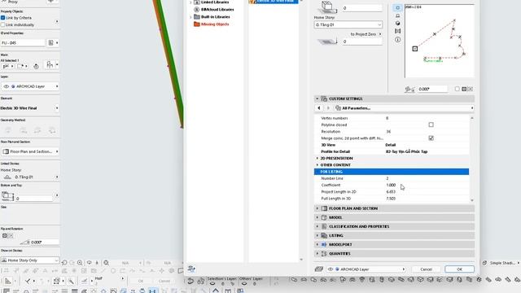
Task: Select the 2D symbol preview icon
Action: click(x=398, y=7)
